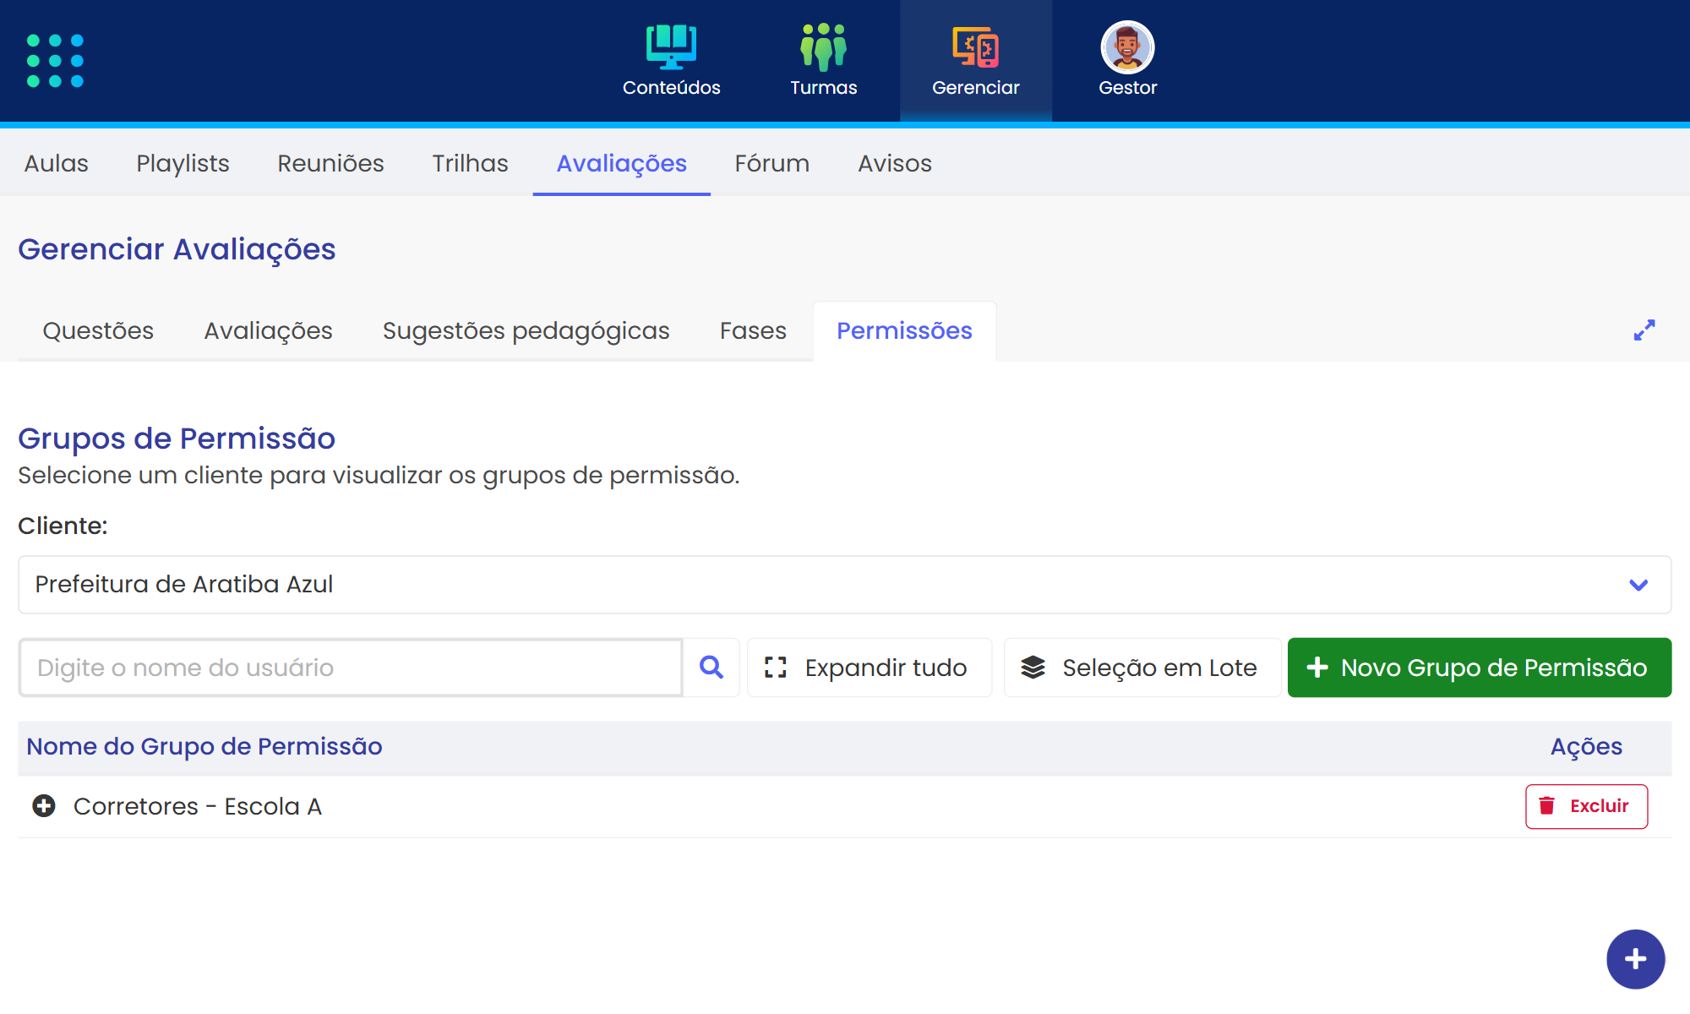Focus the user name search field
1690x1014 pixels.
tap(351, 668)
